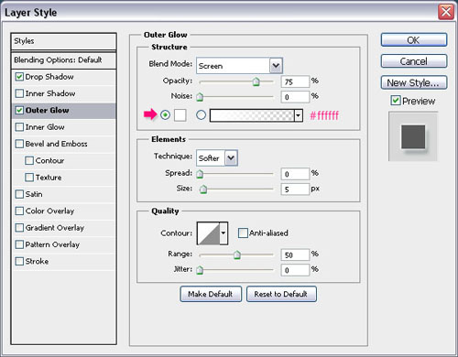Click the Noise slider handle
Screen dimensions: 458x357
click(x=200, y=97)
